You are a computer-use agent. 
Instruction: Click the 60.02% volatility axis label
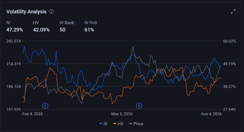[229, 41]
